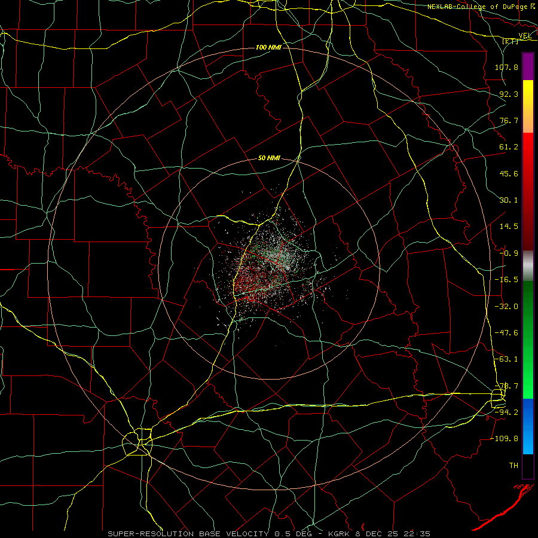Click the (KT) units label
This screenshot has width=538, height=538.
pos(511,41)
